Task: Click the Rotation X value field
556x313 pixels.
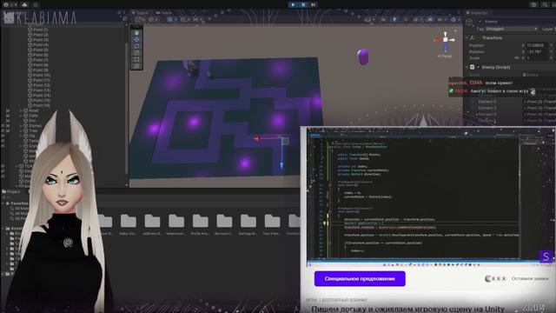Action: pyautogui.click(x=536, y=51)
